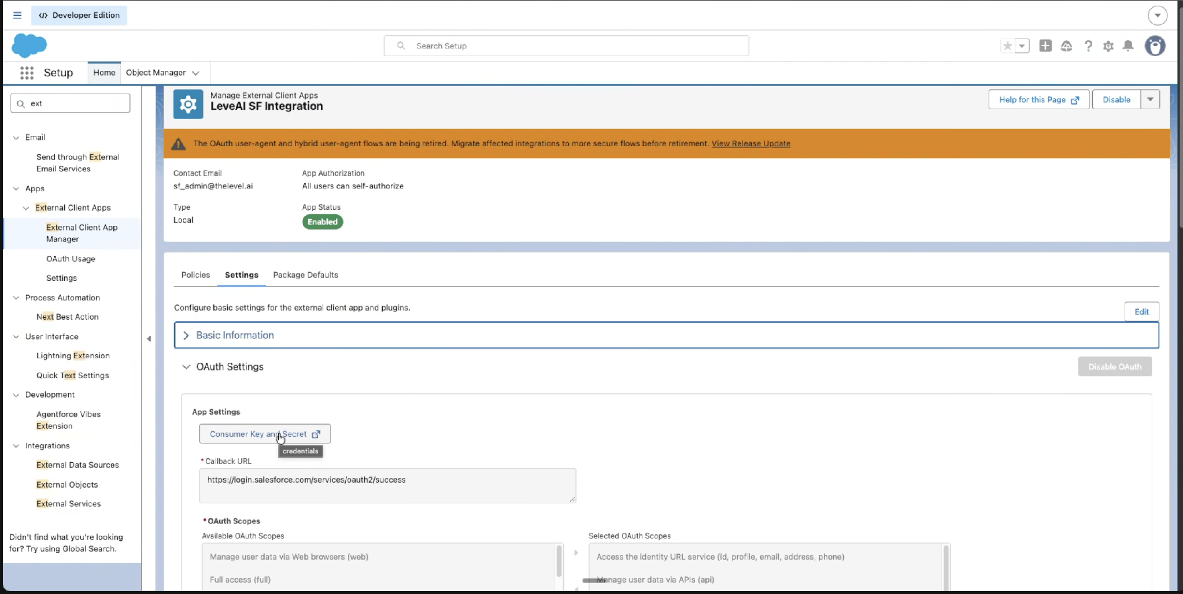Viewport: 1183px width, 594px height.
Task: Click the Available OAuth Scopes scrollbar
Action: [x=559, y=560]
